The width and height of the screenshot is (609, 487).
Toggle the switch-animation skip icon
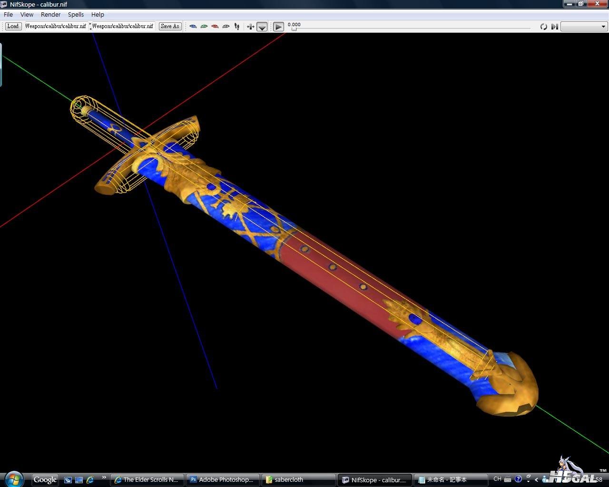point(554,27)
